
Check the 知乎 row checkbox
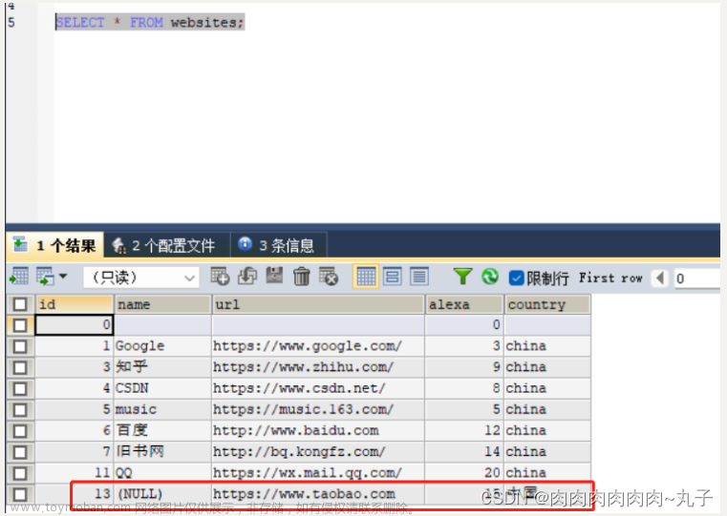coord(20,368)
